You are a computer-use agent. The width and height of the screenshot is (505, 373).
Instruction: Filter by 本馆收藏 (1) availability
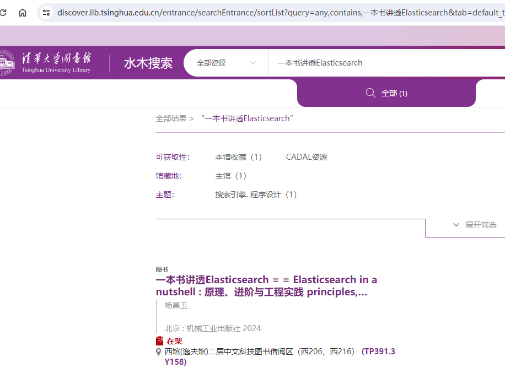click(x=238, y=157)
